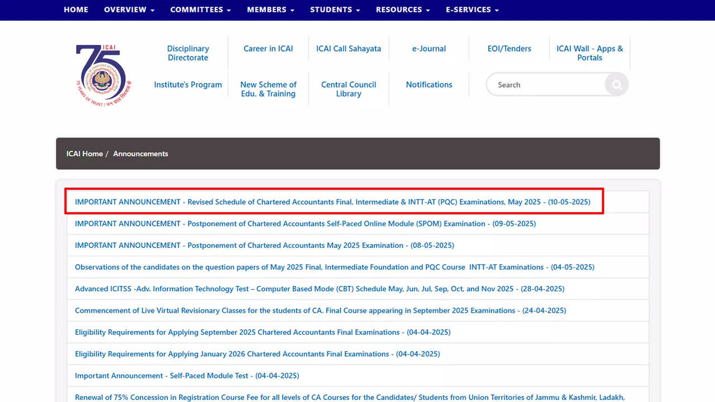The height and width of the screenshot is (402, 715).
Task: Open the Disciplinary Directorate link
Action: (x=188, y=53)
